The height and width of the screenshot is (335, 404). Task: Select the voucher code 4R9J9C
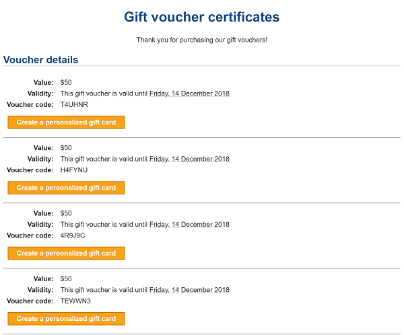73,235
